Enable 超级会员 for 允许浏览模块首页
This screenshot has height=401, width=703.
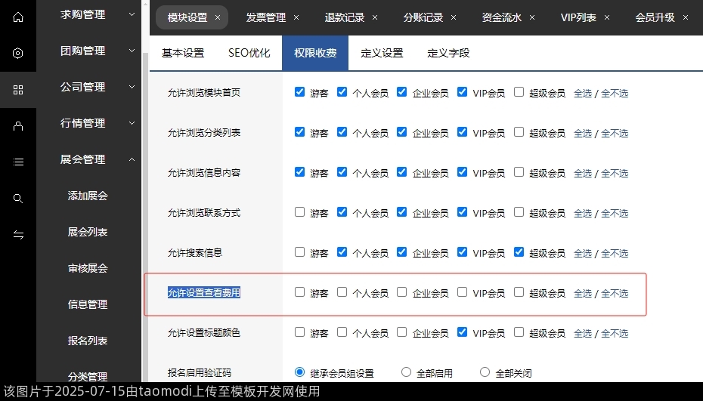[x=519, y=92]
